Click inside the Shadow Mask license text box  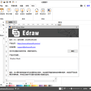[43, 63]
